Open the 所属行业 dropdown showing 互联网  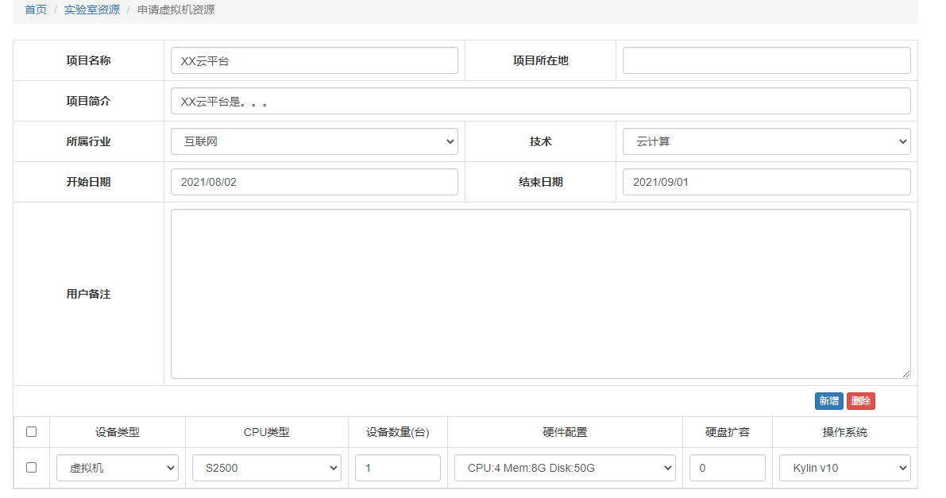coord(314,141)
